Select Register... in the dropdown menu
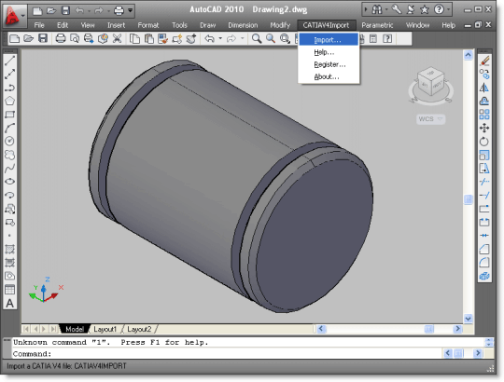This screenshot has width=504, height=382. click(x=329, y=64)
